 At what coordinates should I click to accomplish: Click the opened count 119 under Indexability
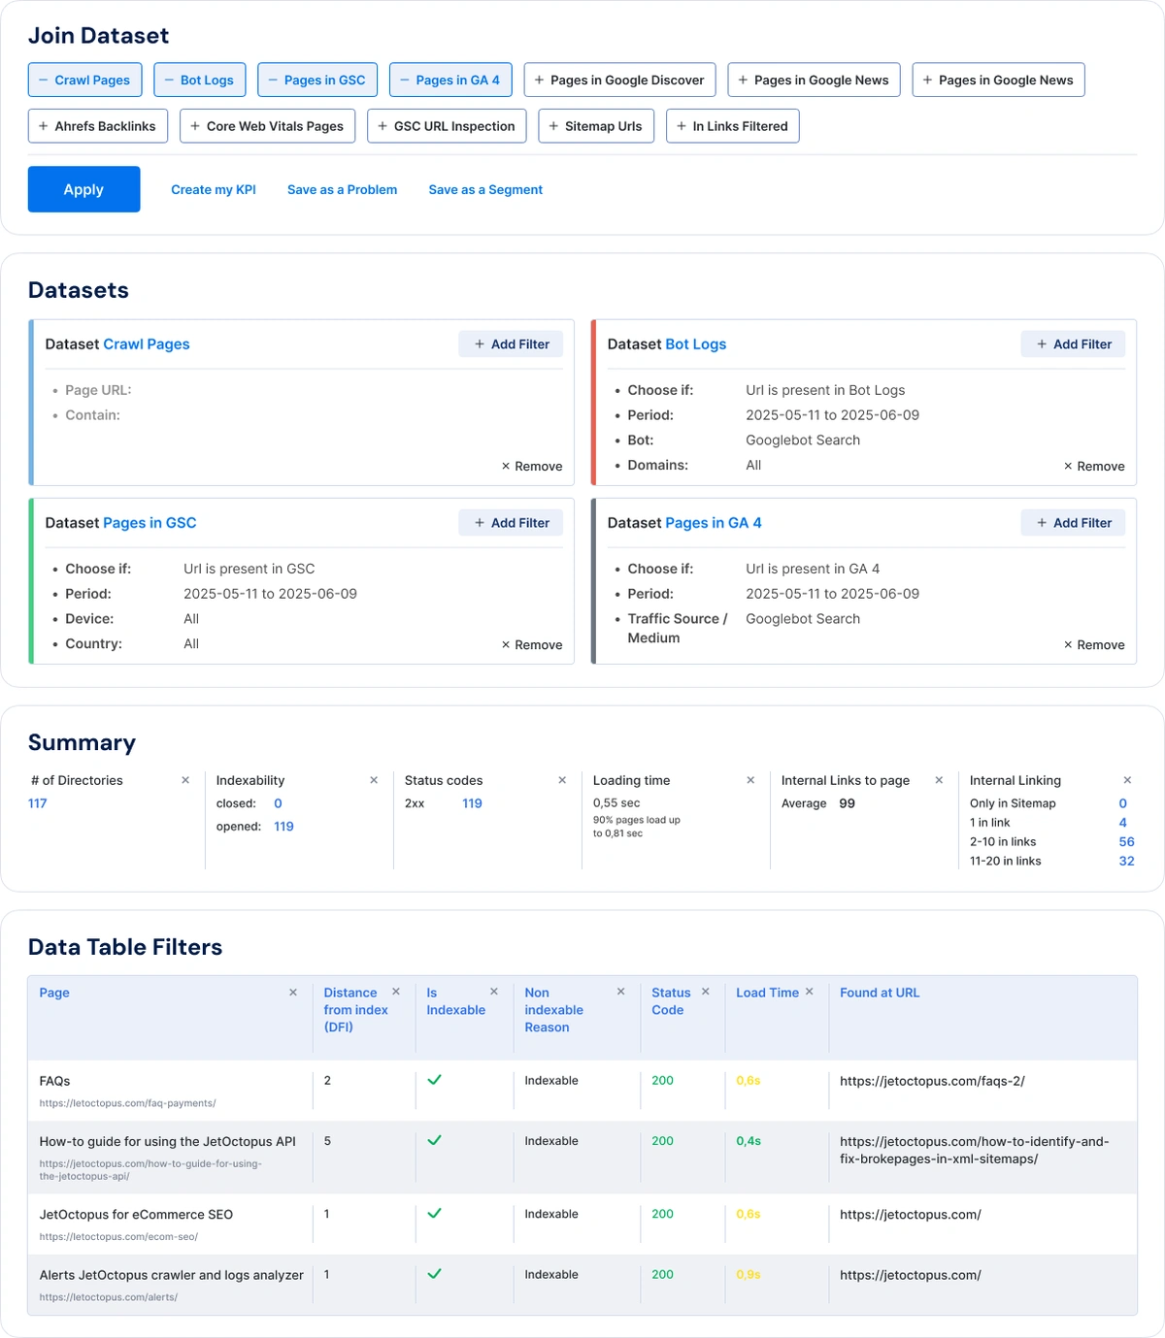tap(283, 826)
